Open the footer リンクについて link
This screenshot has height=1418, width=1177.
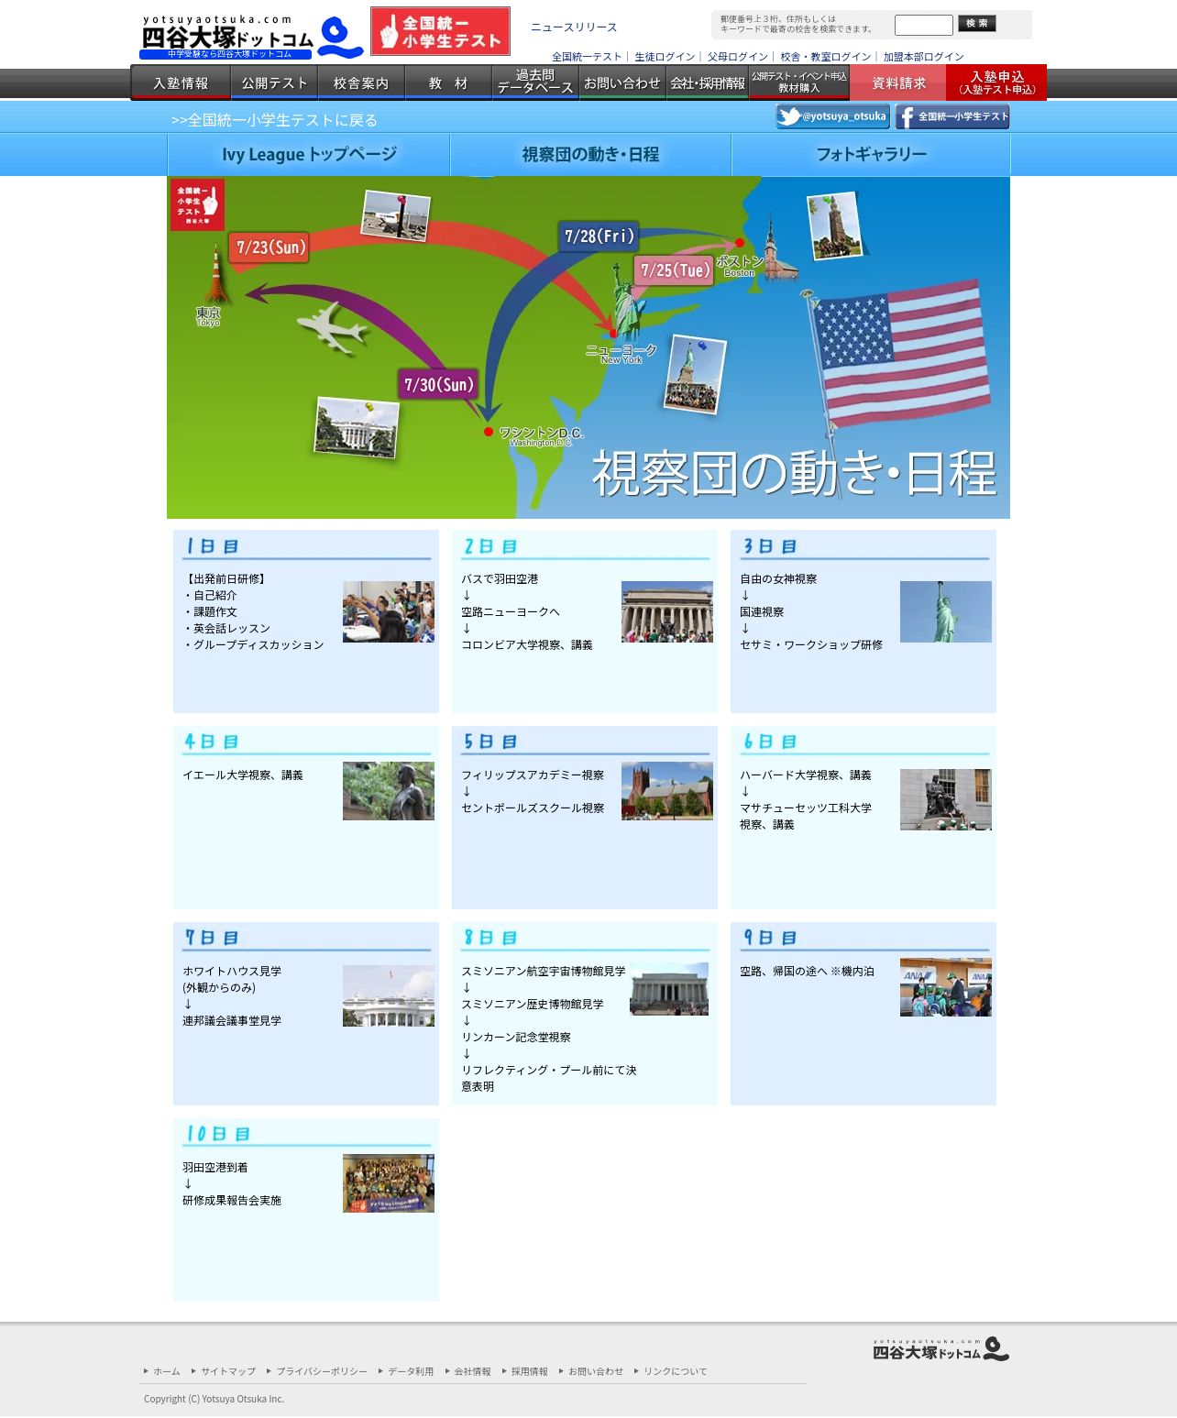point(676,1372)
